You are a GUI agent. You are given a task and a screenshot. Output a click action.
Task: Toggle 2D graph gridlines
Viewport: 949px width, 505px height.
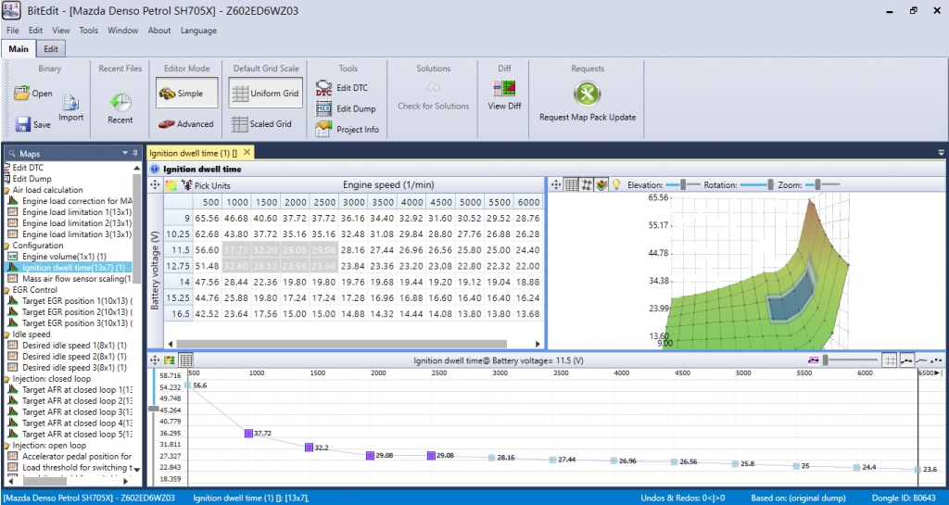coord(889,360)
